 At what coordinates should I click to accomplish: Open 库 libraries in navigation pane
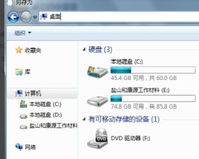[x=23, y=72]
